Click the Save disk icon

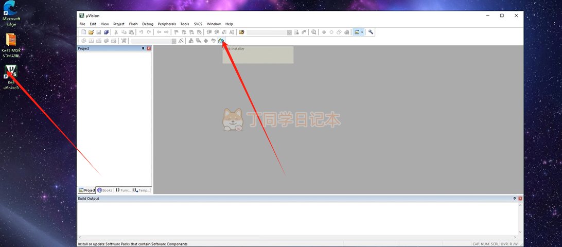99,32
